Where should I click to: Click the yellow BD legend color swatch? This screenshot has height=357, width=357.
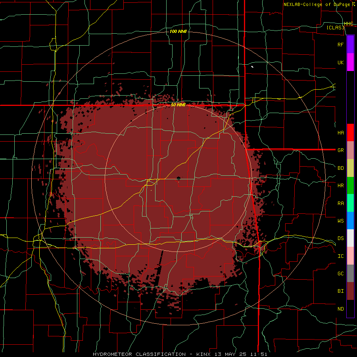coord(350,168)
